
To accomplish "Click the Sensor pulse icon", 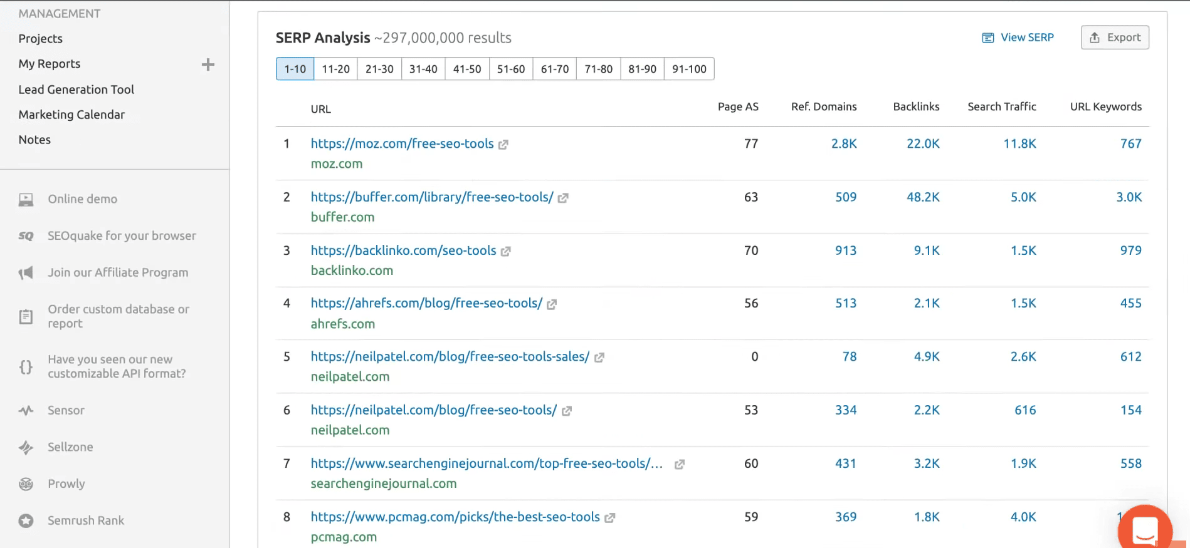I will tap(26, 411).
